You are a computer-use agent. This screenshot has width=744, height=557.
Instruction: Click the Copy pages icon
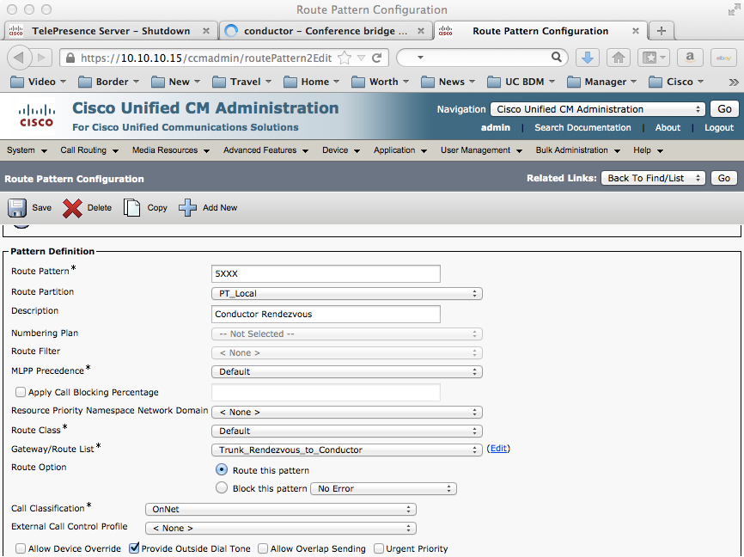point(132,207)
